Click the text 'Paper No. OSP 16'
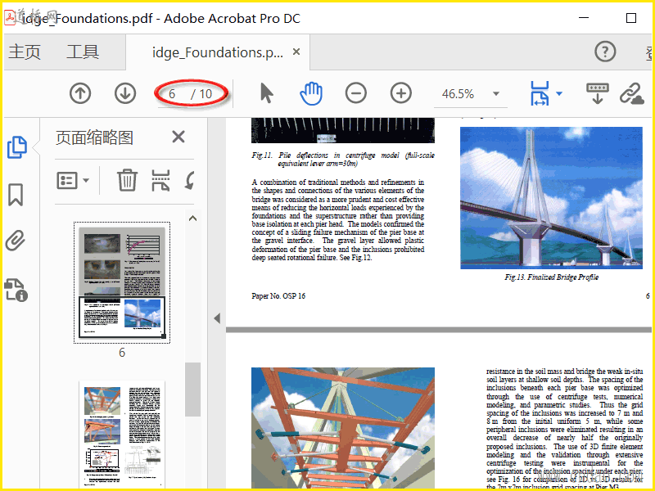This screenshot has width=655, height=491. pos(278,296)
